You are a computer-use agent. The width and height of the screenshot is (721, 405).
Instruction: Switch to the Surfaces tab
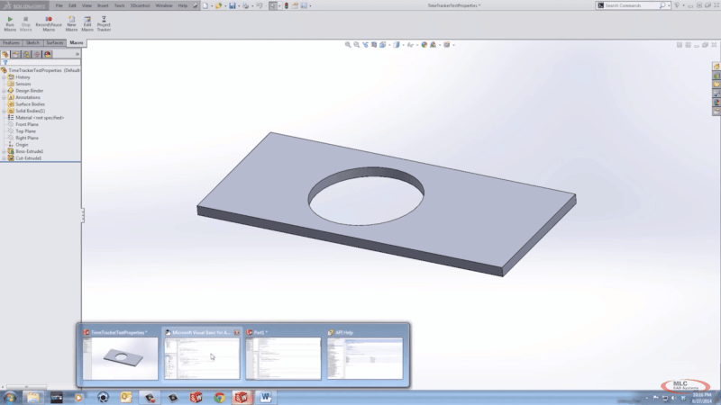tap(55, 42)
